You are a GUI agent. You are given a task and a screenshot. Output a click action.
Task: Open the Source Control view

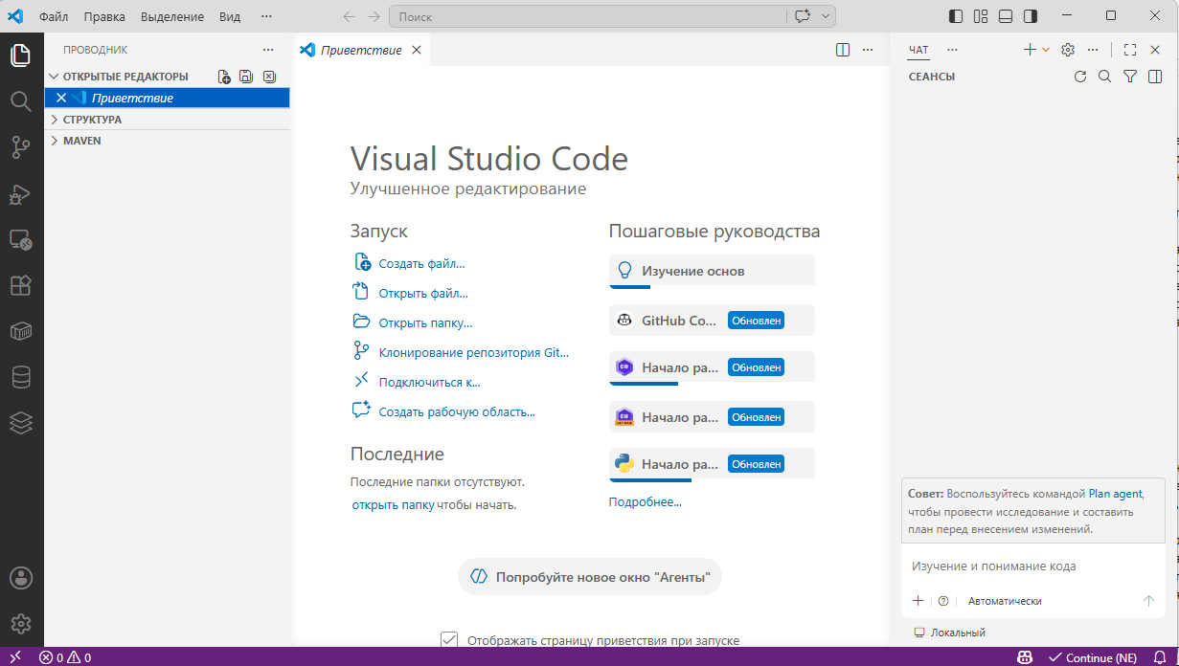pyautogui.click(x=21, y=146)
